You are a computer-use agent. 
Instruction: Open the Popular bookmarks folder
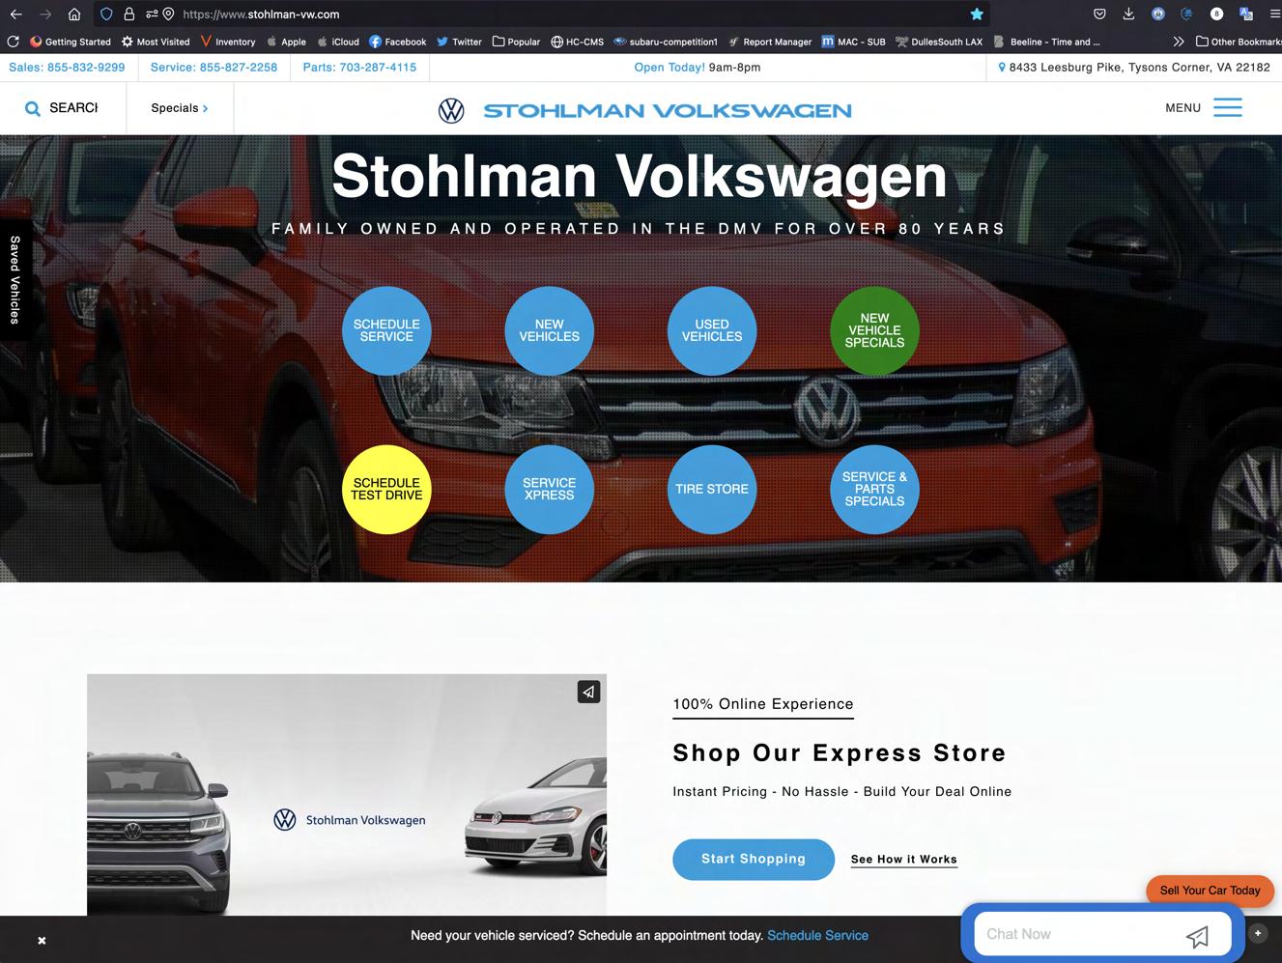click(x=516, y=42)
